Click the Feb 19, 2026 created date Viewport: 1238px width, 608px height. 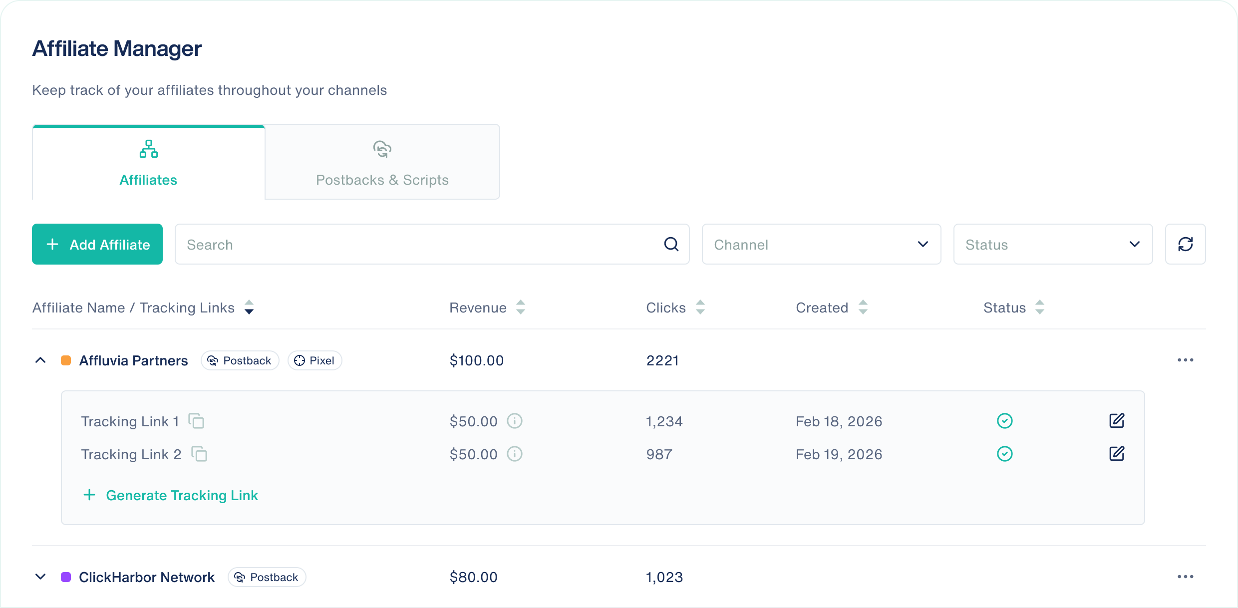click(x=839, y=454)
